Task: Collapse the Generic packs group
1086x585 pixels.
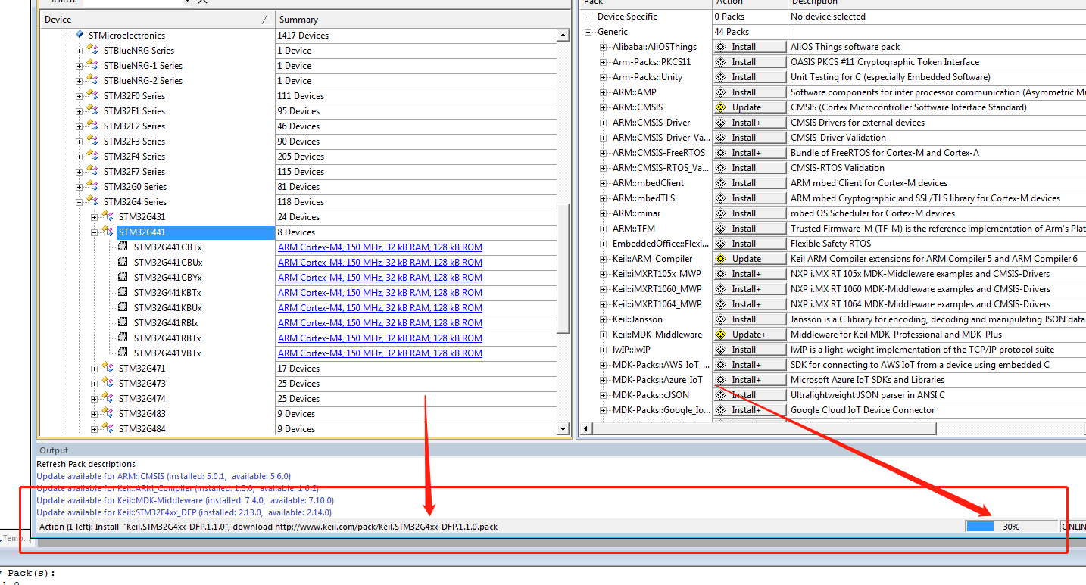Action: tap(588, 32)
